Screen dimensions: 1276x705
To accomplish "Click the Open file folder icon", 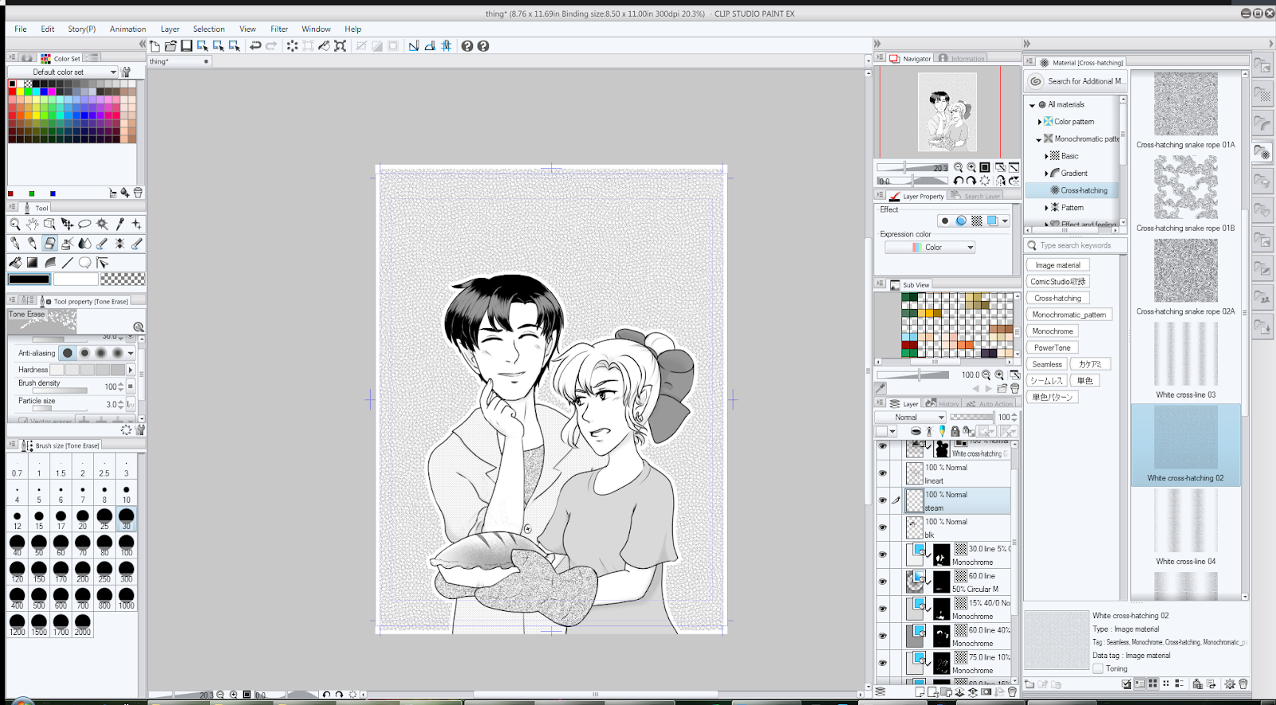I will (x=171, y=46).
